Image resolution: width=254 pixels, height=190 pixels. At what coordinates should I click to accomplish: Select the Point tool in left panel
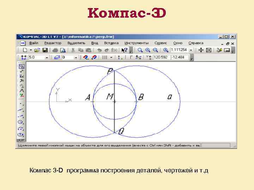[21, 104]
